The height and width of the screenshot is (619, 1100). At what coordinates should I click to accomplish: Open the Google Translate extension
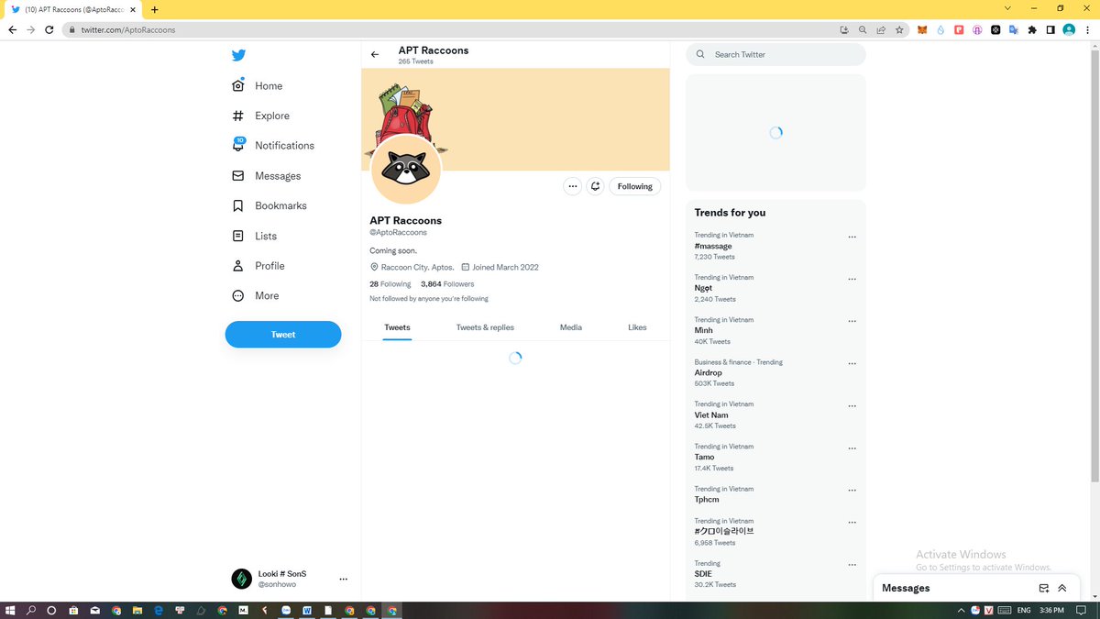[1014, 29]
